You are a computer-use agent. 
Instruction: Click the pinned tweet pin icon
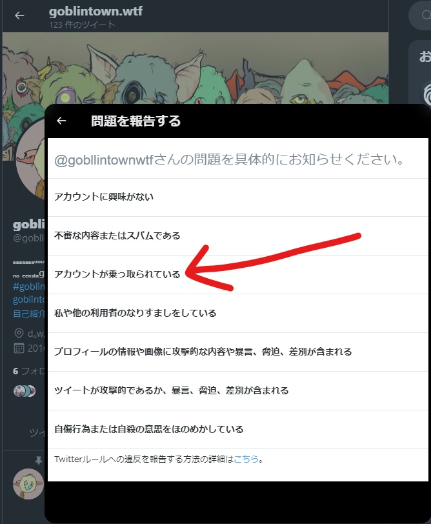pyautogui.click(x=39, y=461)
